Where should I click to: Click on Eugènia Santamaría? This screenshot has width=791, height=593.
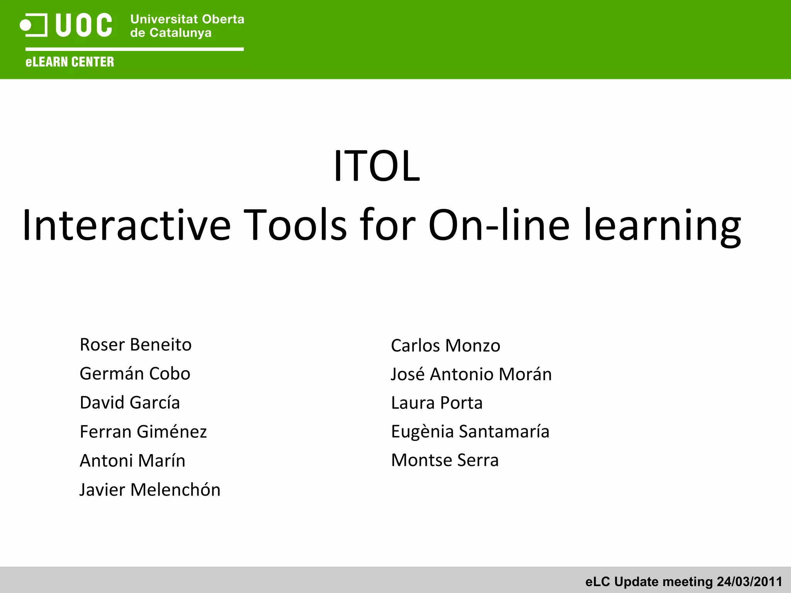(x=470, y=431)
